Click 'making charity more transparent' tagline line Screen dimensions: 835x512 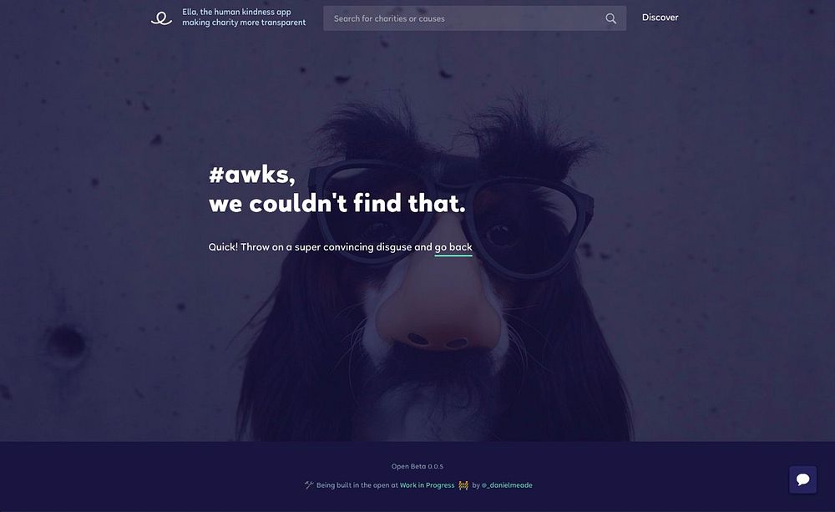tap(244, 23)
